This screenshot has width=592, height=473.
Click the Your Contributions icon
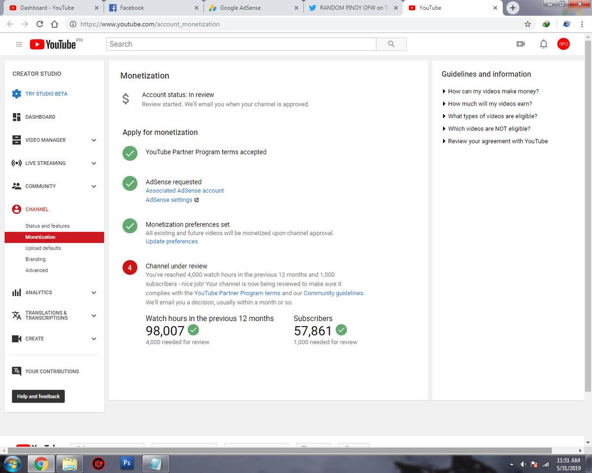point(16,371)
